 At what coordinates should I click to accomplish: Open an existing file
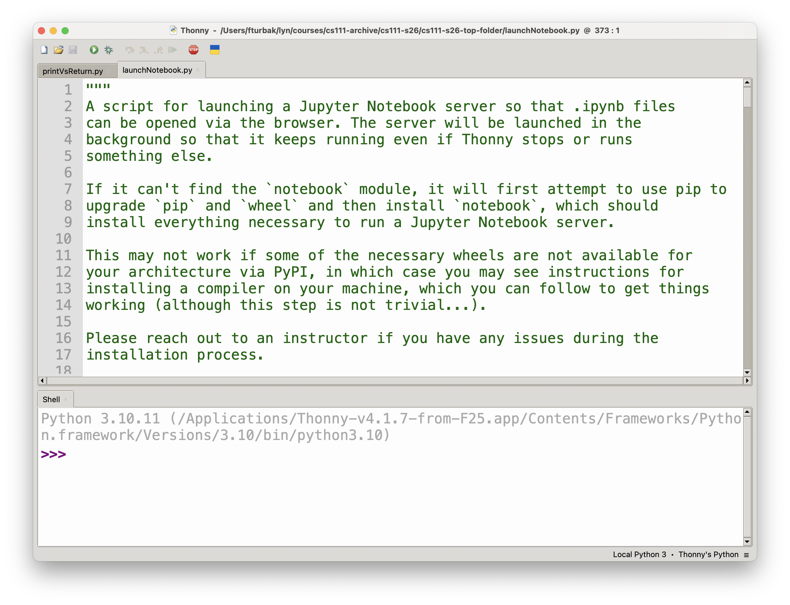(x=59, y=50)
